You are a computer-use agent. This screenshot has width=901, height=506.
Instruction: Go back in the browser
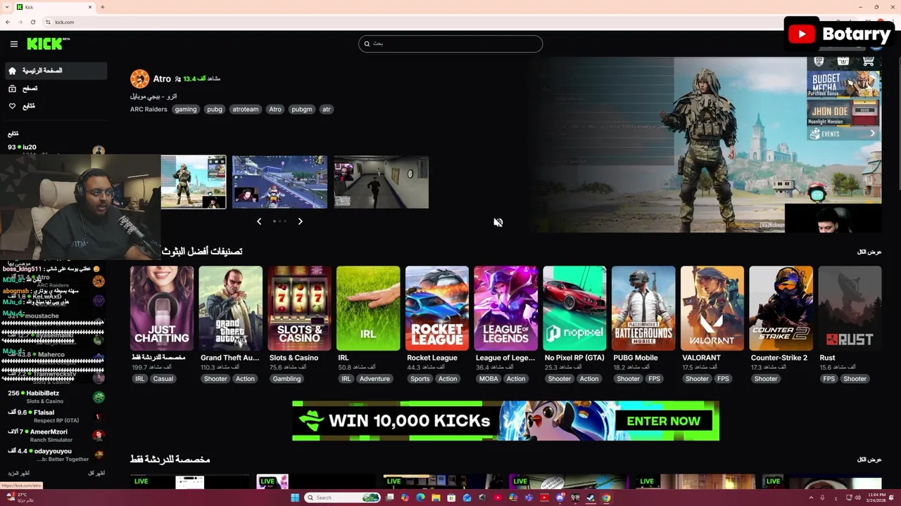click(8, 22)
